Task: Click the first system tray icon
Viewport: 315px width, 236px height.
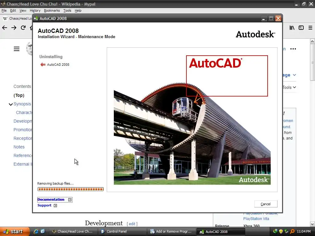Action: pos(275,231)
